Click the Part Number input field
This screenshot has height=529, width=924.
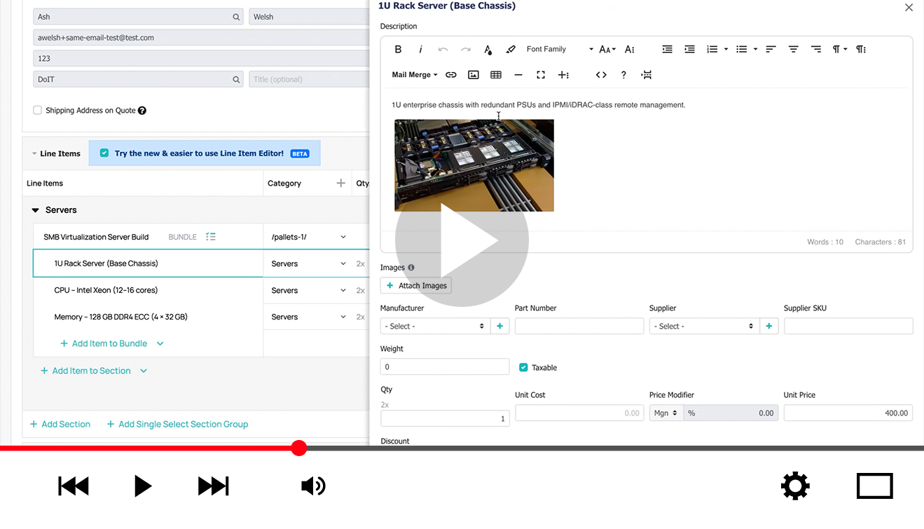tap(579, 326)
